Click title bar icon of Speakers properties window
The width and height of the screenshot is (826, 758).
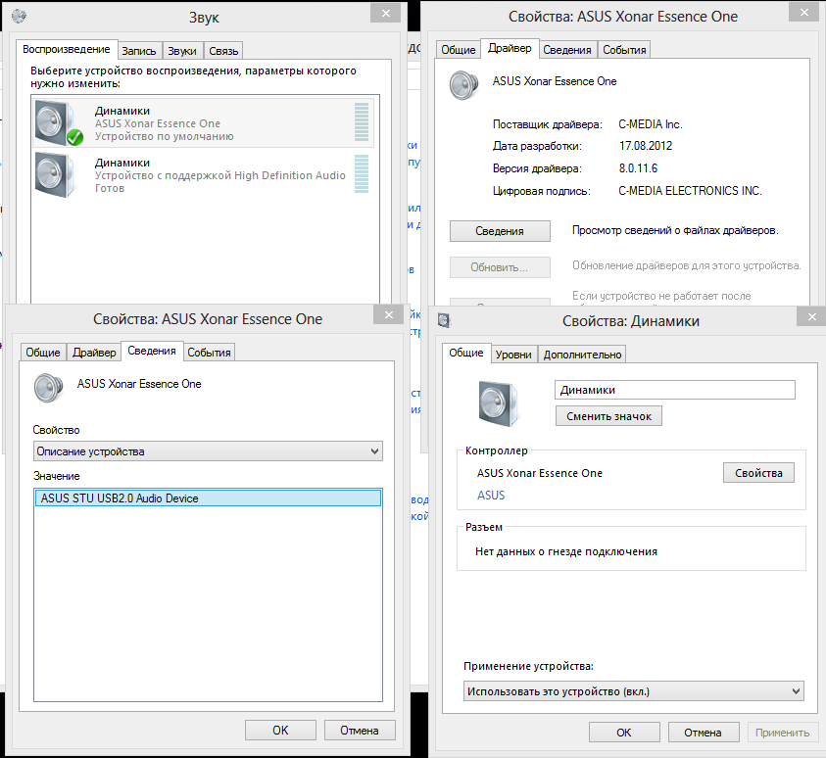[444, 320]
